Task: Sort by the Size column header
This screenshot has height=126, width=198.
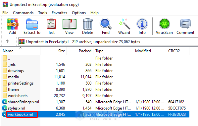Action: tap(54, 51)
